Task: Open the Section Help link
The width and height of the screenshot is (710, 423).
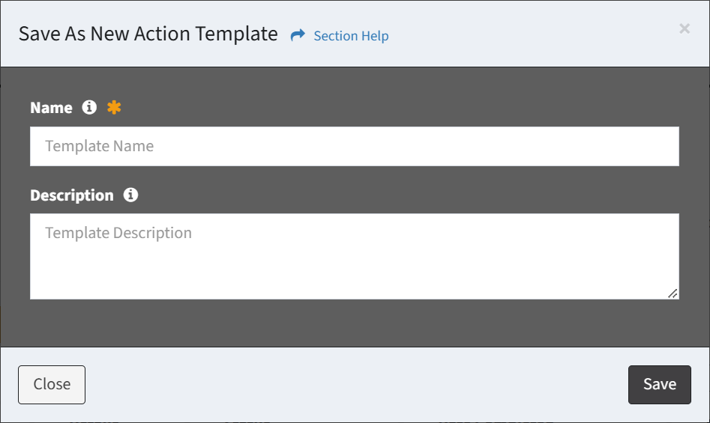Action: [351, 36]
